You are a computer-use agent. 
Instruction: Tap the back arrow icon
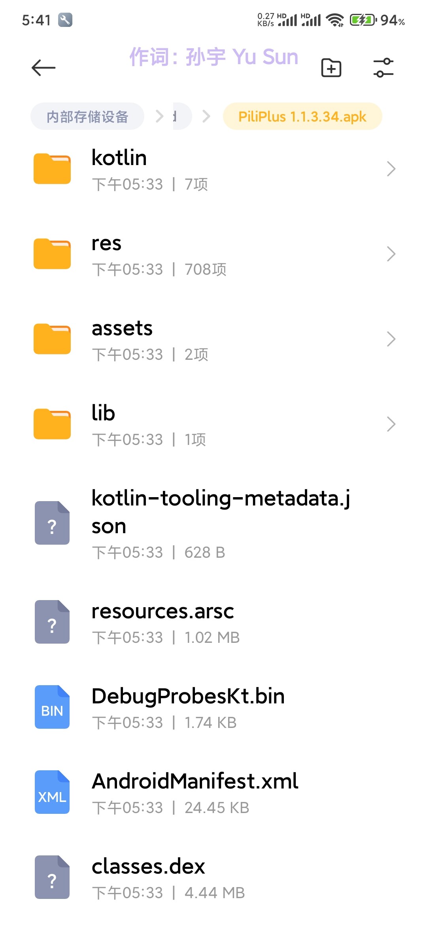pyautogui.click(x=43, y=68)
